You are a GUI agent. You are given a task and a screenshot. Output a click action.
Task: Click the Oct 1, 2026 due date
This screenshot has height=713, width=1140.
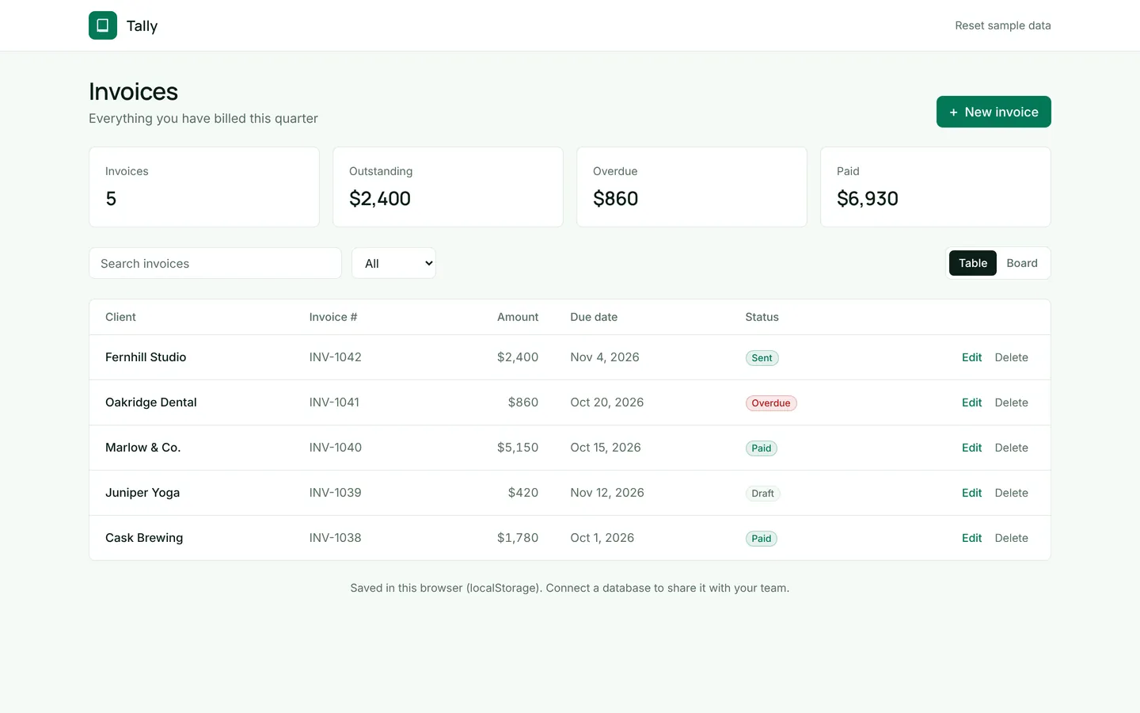pos(602,538)
